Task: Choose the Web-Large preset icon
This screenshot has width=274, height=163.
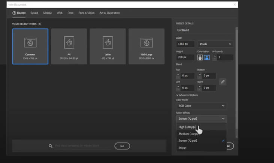Action: pyautogui.click(x=147, y=42)
